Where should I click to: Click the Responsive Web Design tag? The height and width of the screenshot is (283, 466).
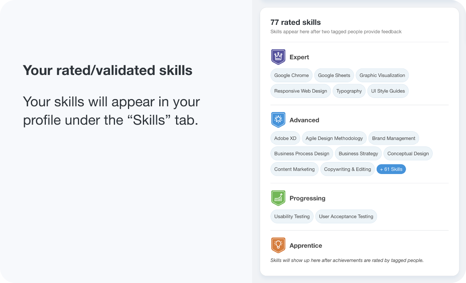[301, 91]
